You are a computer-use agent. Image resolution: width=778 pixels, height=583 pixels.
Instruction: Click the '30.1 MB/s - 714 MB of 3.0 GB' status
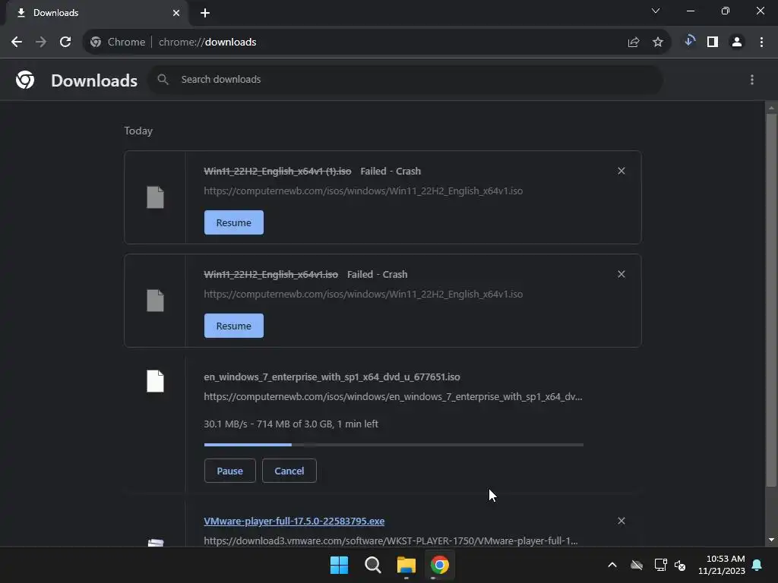coord(291,424)
